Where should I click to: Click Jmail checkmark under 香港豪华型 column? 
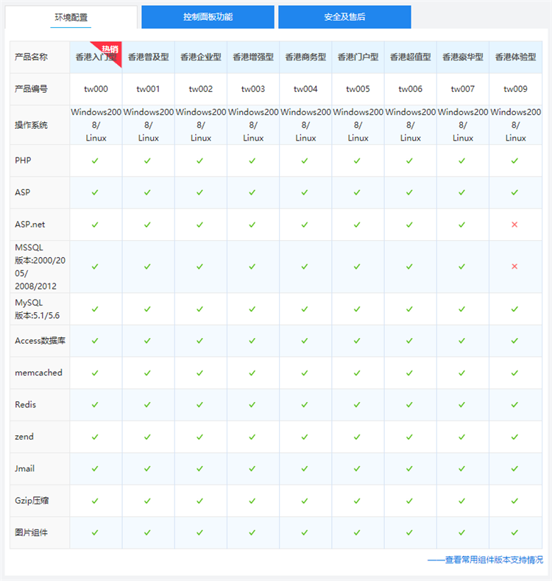(x=462, y=468)
